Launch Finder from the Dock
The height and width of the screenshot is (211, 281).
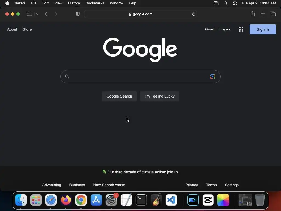tap(21, 200)
